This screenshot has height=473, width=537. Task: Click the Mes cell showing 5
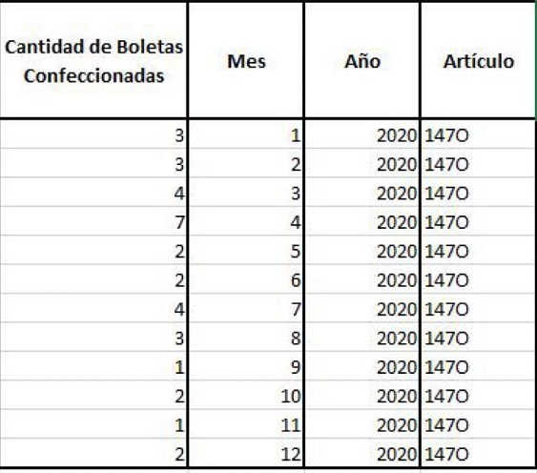click(246, 251)
